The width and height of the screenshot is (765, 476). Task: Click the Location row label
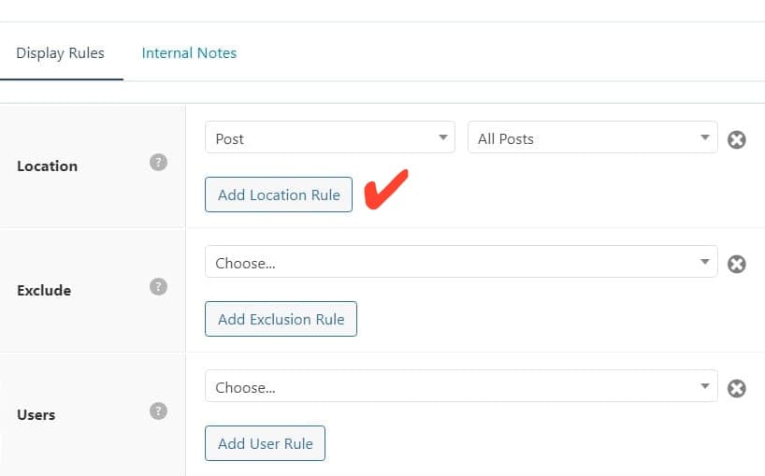pos(47,166)
